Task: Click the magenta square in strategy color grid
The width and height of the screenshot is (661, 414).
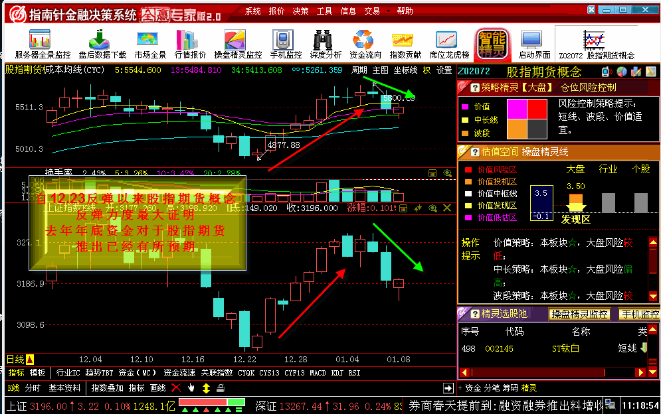Action: pos(517,109)
